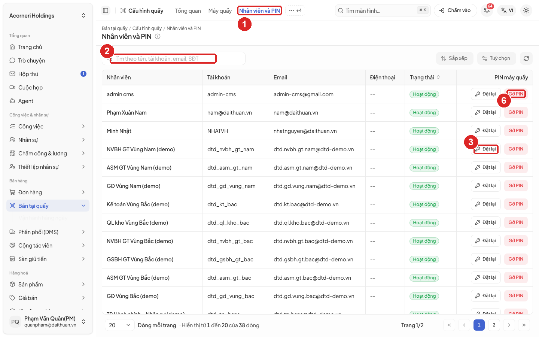Image resolution: width=539 pixels, height=337 pixels.
Task: Expand the Sản phẩm menu
Action: [x=48, y=285]
